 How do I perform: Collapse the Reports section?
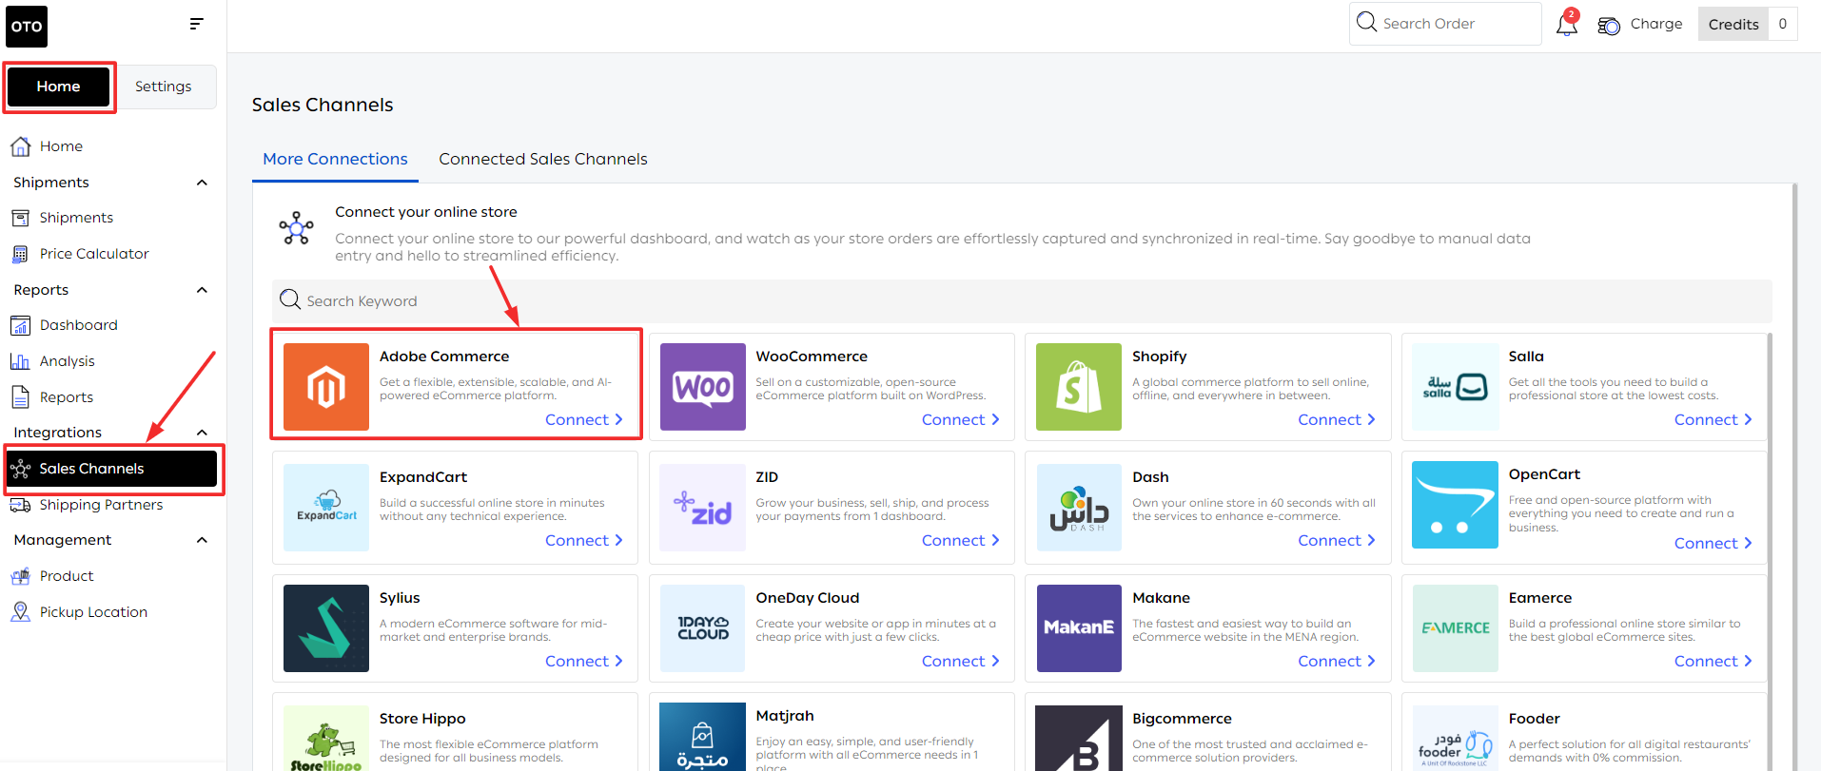tap(202, 290)
